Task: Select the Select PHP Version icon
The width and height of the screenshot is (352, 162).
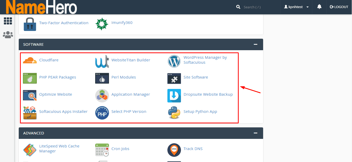Action: (x=102, y=113)
